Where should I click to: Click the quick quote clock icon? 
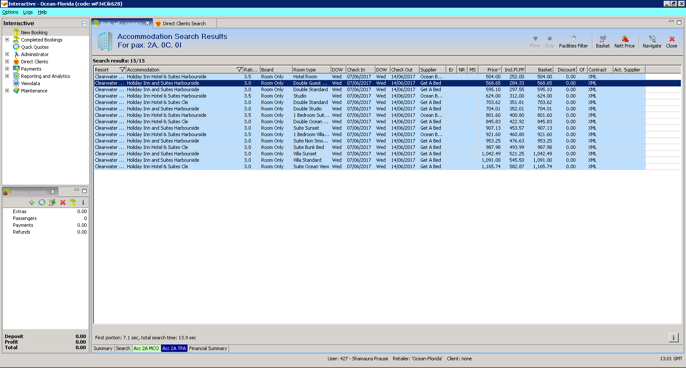[42, 202]
